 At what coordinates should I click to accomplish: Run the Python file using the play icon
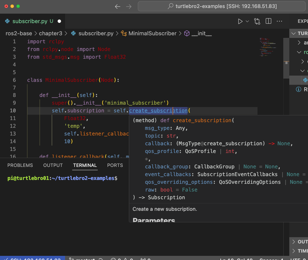coord(241,21)
